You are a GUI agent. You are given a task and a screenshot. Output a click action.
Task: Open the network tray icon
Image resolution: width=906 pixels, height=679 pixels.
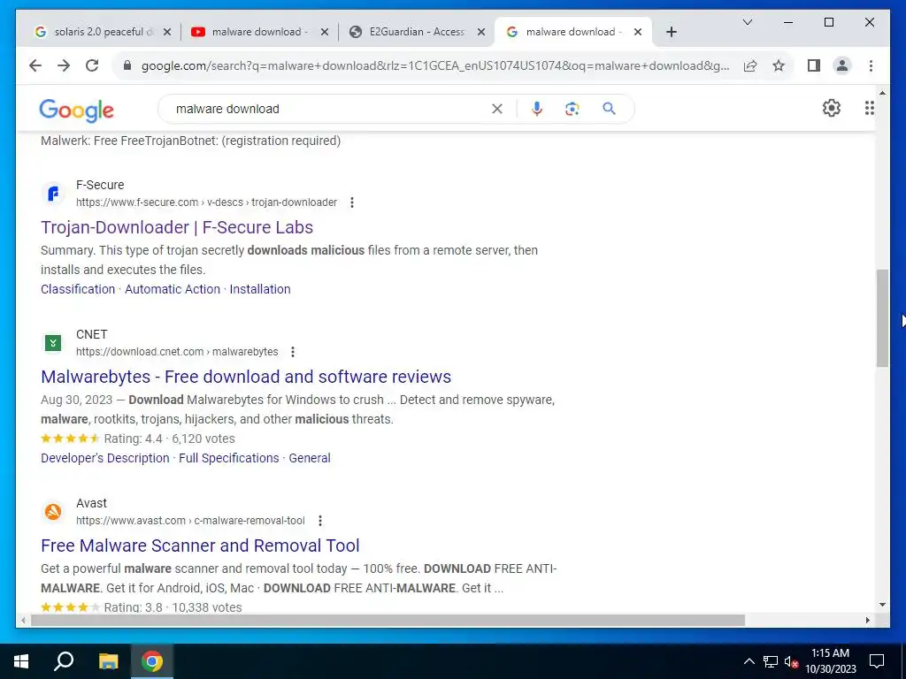pos(771,661)
